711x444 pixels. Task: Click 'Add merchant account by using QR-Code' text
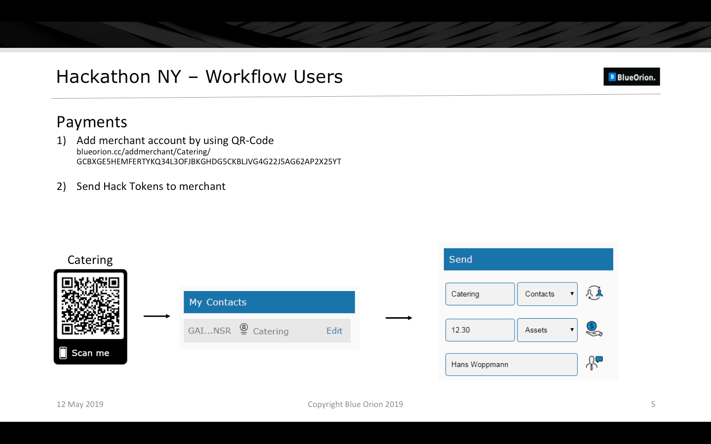point(175,141)
